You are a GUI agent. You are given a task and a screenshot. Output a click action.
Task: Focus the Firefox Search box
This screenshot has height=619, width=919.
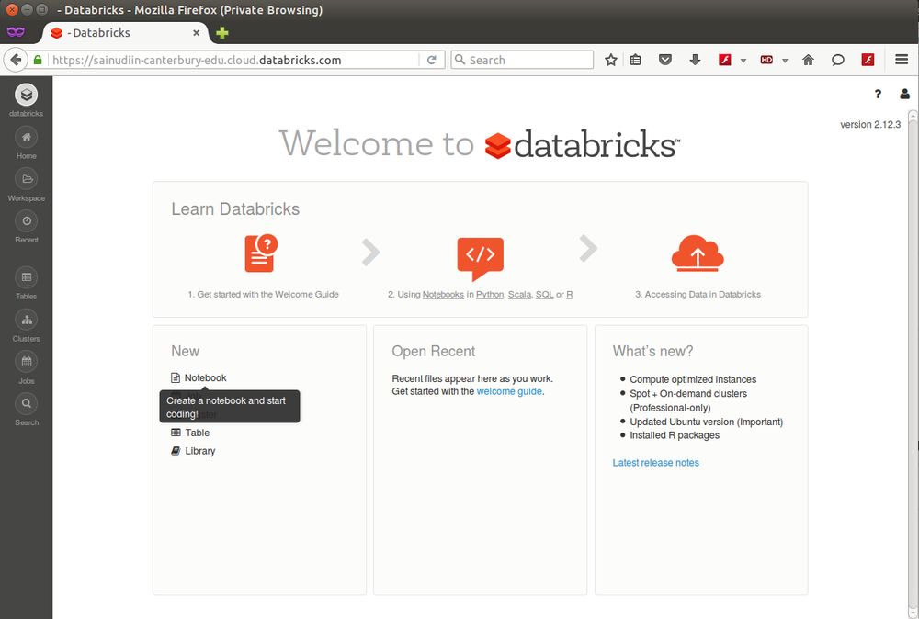522,60
